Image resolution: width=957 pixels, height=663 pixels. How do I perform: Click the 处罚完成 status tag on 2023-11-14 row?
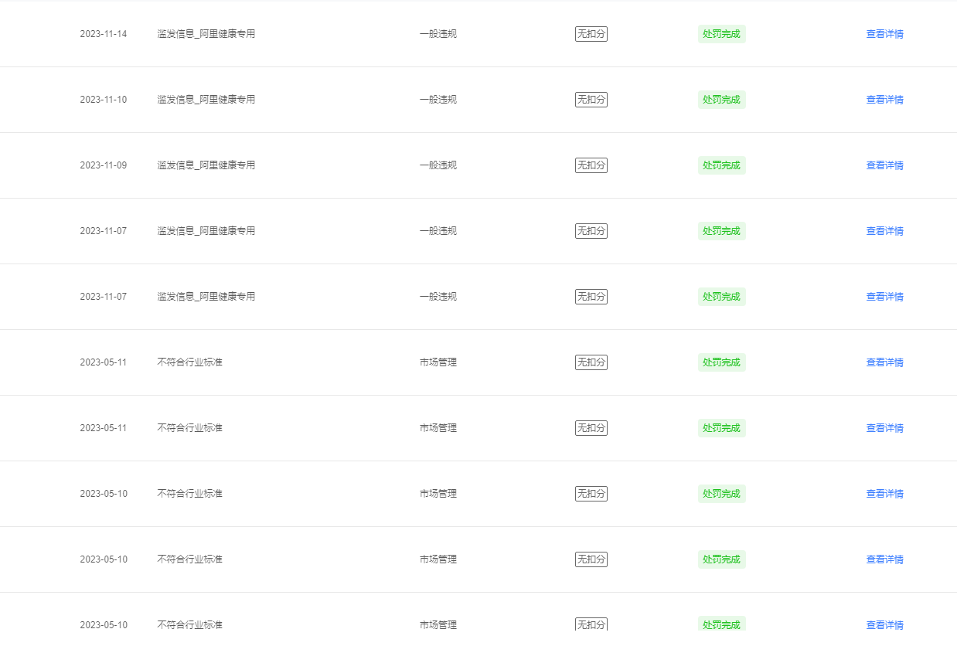pyautogui.click(x=721, y=34)
